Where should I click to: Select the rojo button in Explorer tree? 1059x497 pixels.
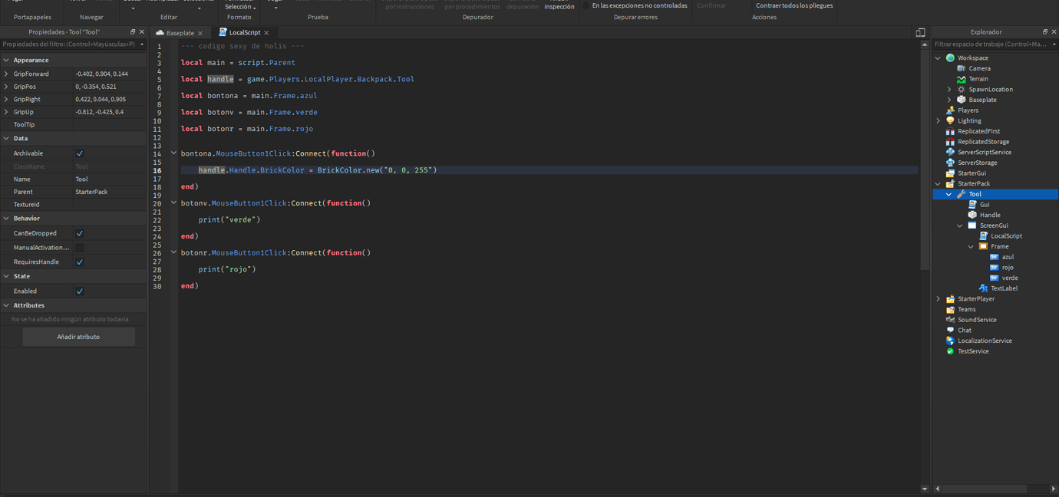(1008, 268)
